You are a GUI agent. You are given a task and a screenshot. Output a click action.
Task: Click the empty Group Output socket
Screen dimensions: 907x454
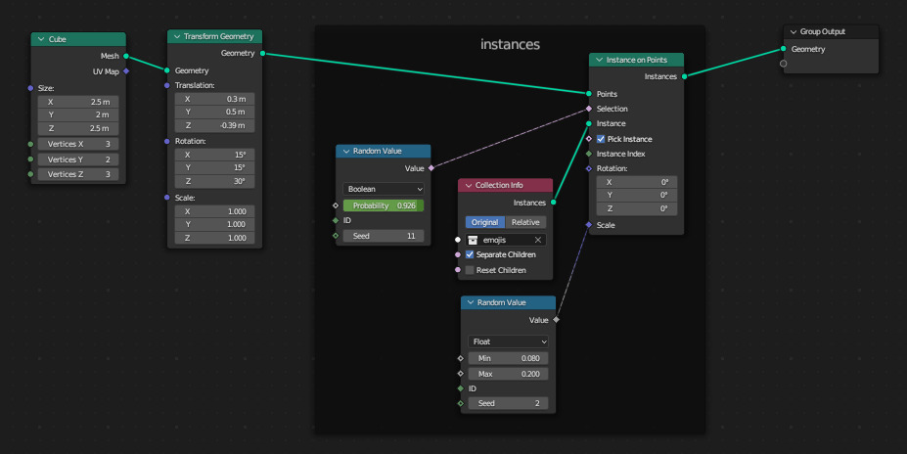tap(783, 64)
